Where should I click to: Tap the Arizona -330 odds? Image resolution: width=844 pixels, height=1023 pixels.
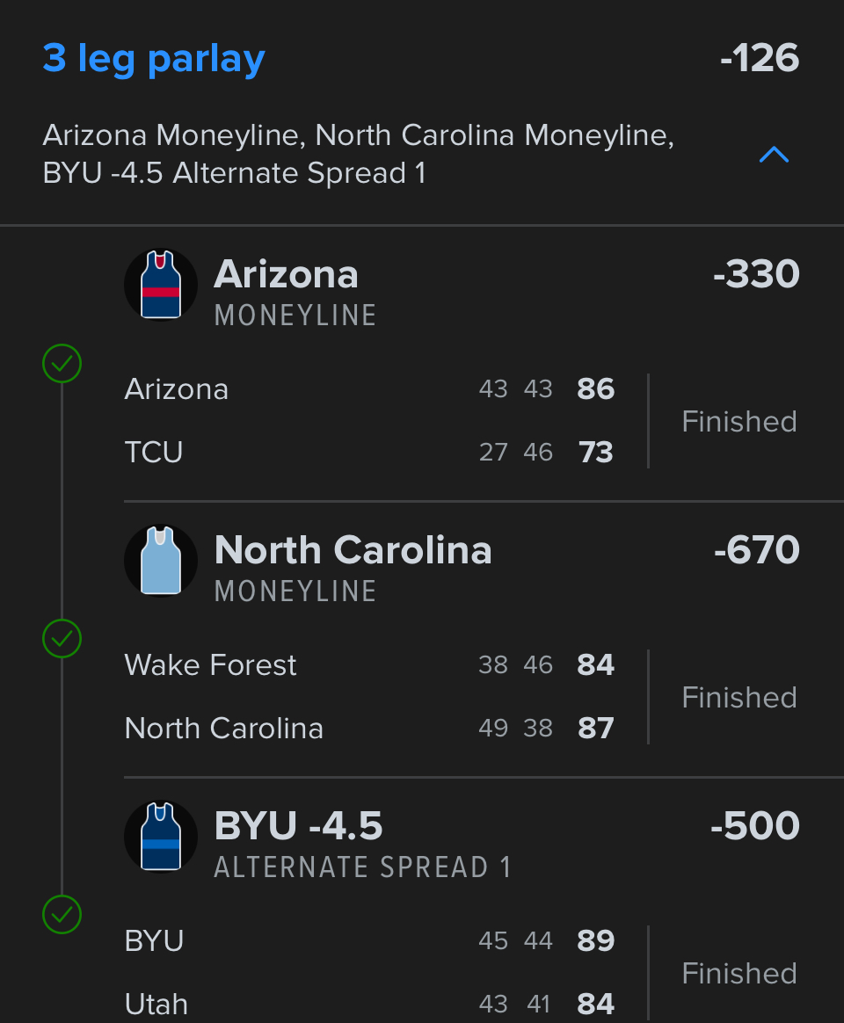(756, 275)
